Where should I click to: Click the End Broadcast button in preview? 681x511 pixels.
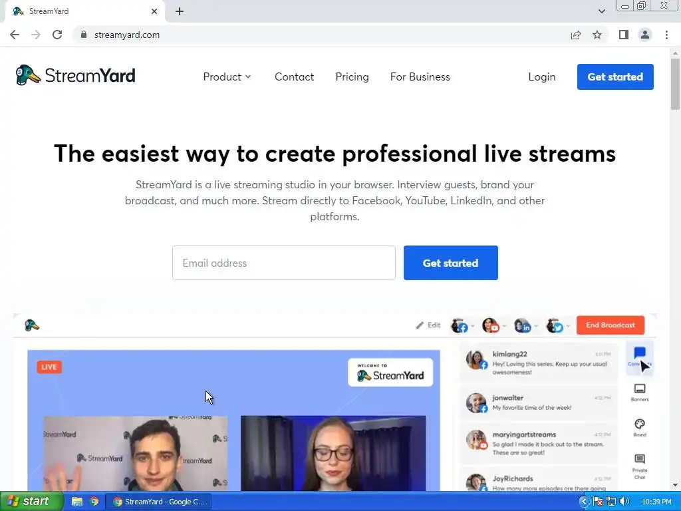click(x=611, y=325)
